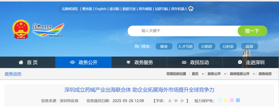Click the 信息来源：深圳特区报 text
This screenshot has width=279, height=108.
60,101
